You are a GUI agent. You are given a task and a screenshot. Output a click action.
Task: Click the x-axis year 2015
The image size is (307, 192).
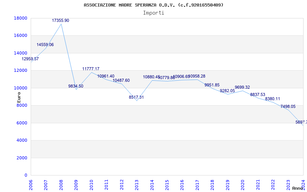[167, 185]
